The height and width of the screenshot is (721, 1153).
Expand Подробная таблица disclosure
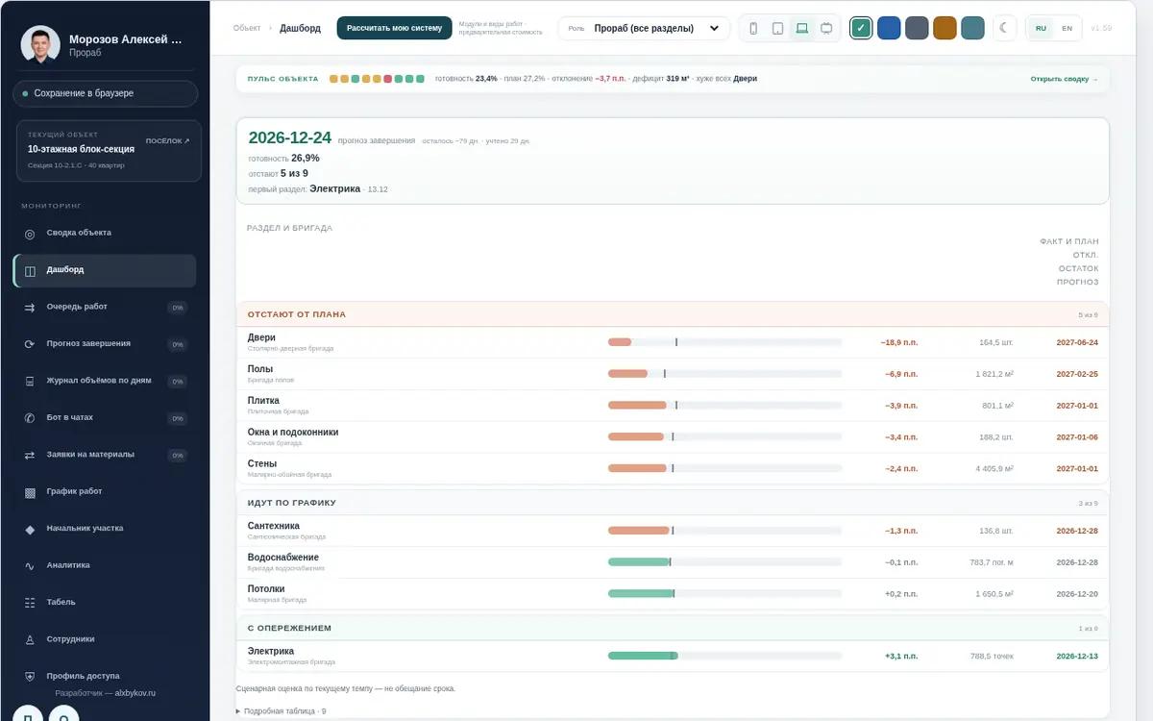click(x=281, y=711)
